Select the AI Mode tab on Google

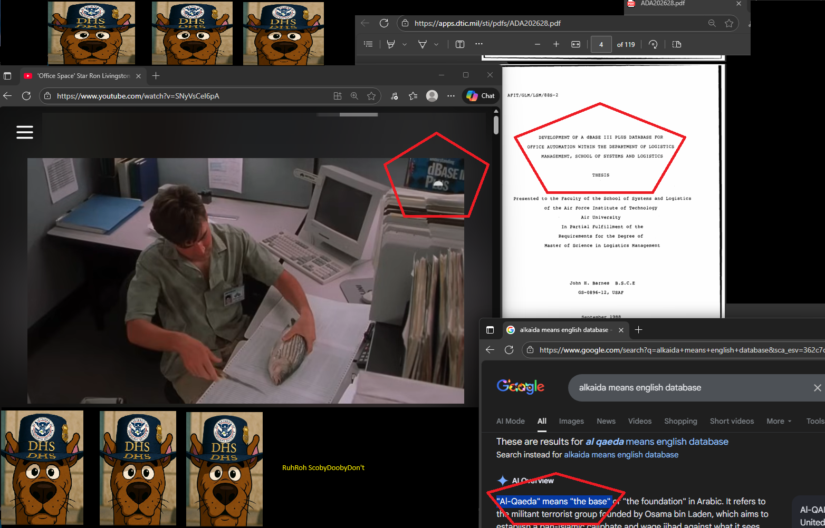(510, 421)
